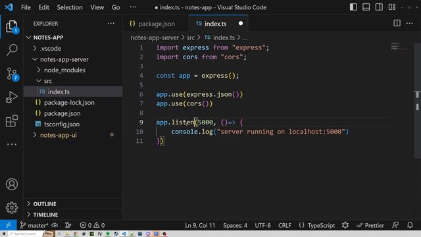Open the Manage gear menu
421x237 pixels.
tap(12, 207)
